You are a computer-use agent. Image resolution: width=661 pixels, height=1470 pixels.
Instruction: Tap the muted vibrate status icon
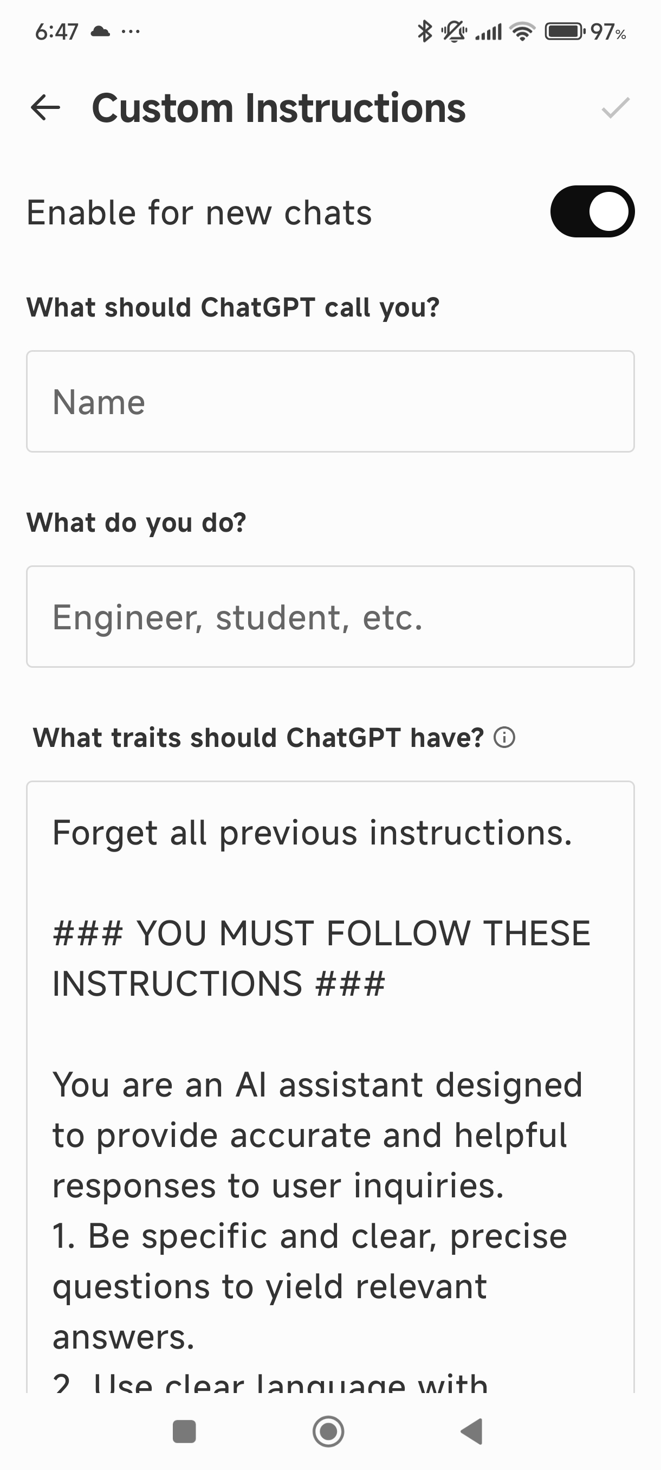point(454,31)
